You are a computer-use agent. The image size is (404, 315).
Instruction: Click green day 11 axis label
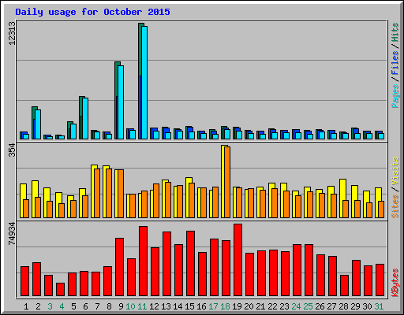(142, 306)
